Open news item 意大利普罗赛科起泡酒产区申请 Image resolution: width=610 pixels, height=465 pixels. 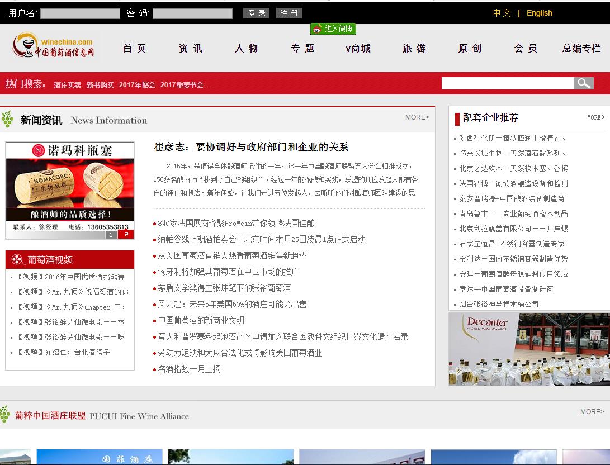coord(283,336)
